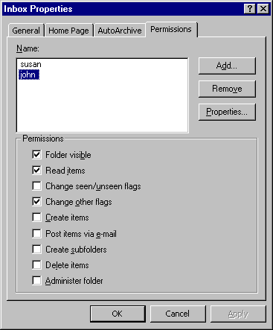
Task: Select john in the Name list
Action: point(29,74)
